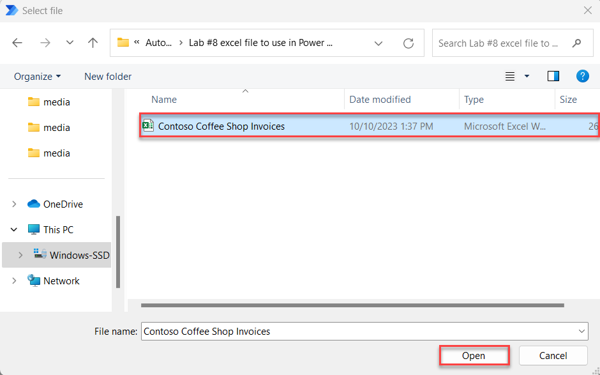
Task: Click the This PC monitor icon
Action: [x=34, y=229]
